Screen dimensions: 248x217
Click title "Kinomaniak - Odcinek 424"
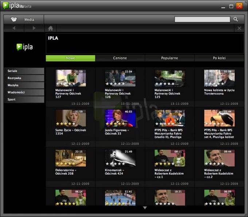[115, 172]
